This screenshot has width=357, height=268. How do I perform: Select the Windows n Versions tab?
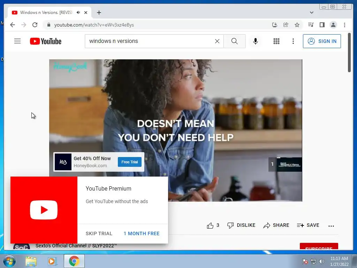pos(46,13)
